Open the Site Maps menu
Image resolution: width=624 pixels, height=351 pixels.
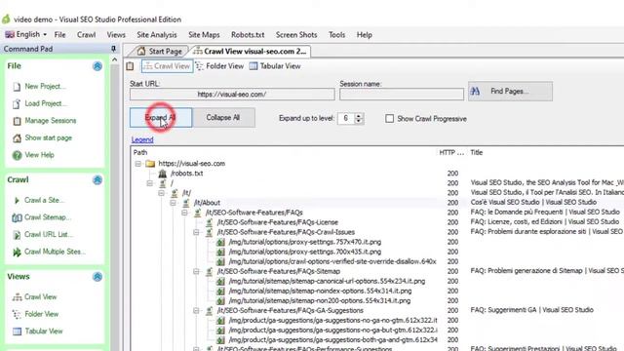tap(204, 35)
